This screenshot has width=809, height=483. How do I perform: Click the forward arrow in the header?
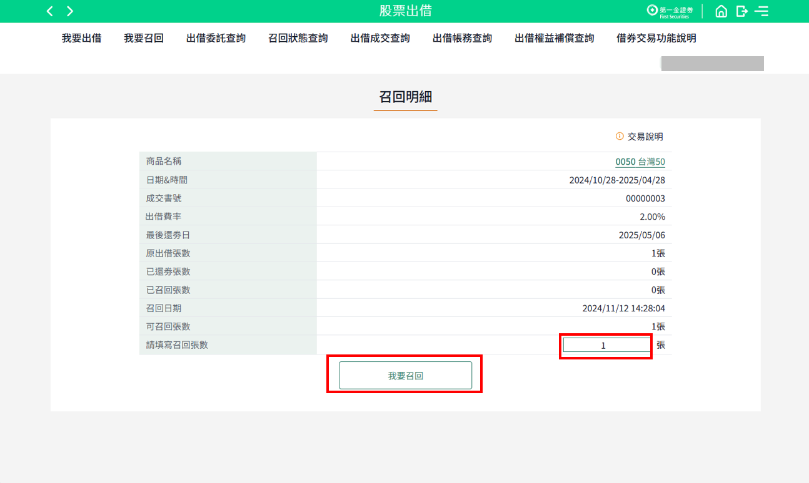[x=70, y=11]
